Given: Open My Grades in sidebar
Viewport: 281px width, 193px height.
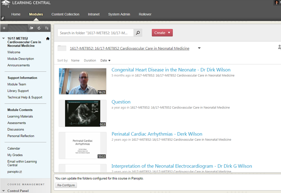Looking at the screenshot, I should pyautogui.click(x=15, y=155).
